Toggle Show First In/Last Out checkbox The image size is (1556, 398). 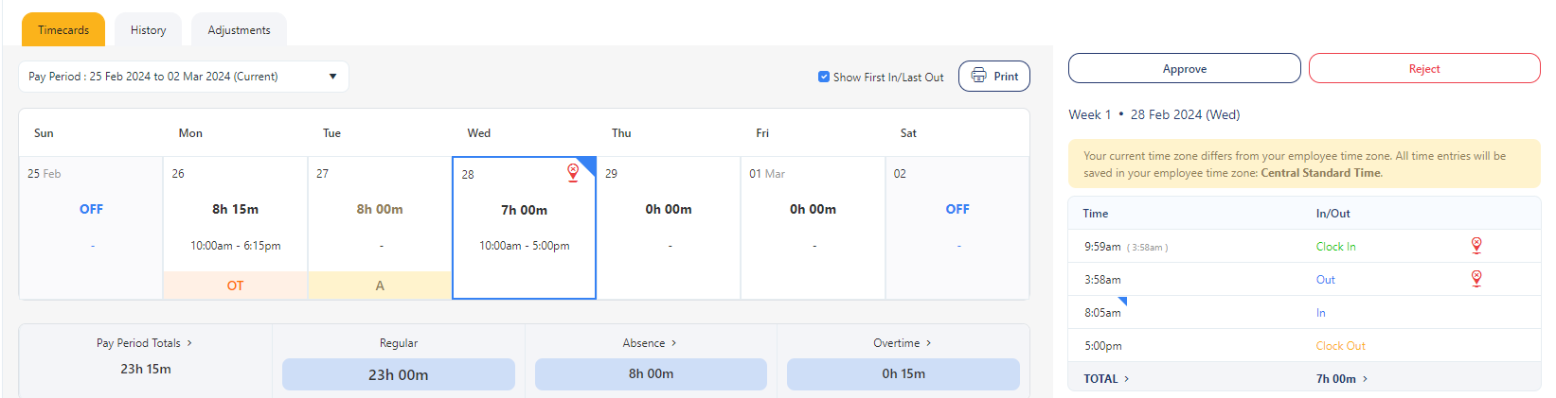click(824, 77)
